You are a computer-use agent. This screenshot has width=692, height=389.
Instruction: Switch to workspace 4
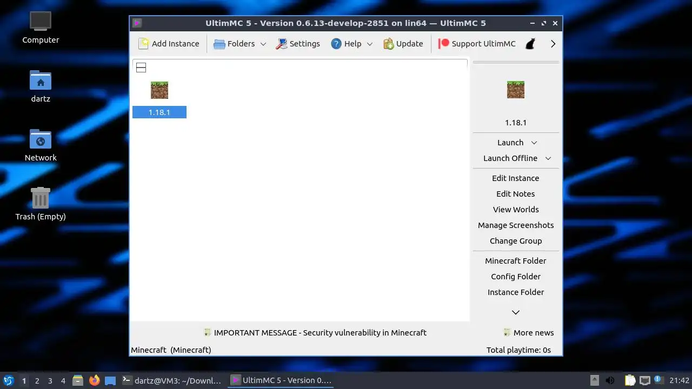pyautogui.click(x=63, y=381)
